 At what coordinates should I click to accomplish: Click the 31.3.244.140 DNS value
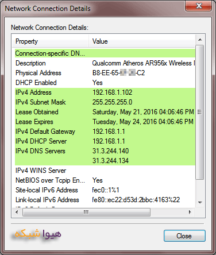pyautogui.click(x=110, y=151)
